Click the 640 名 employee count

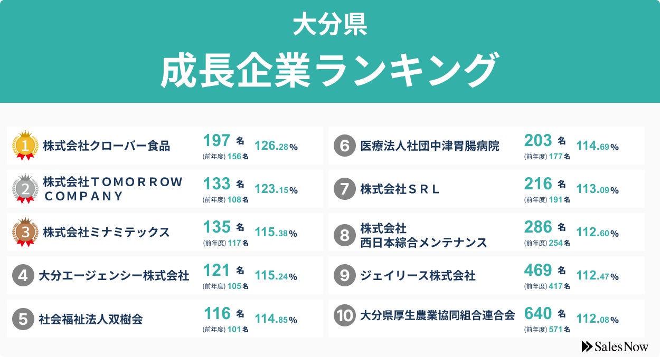pyautogui.click(x=544, y=314)
